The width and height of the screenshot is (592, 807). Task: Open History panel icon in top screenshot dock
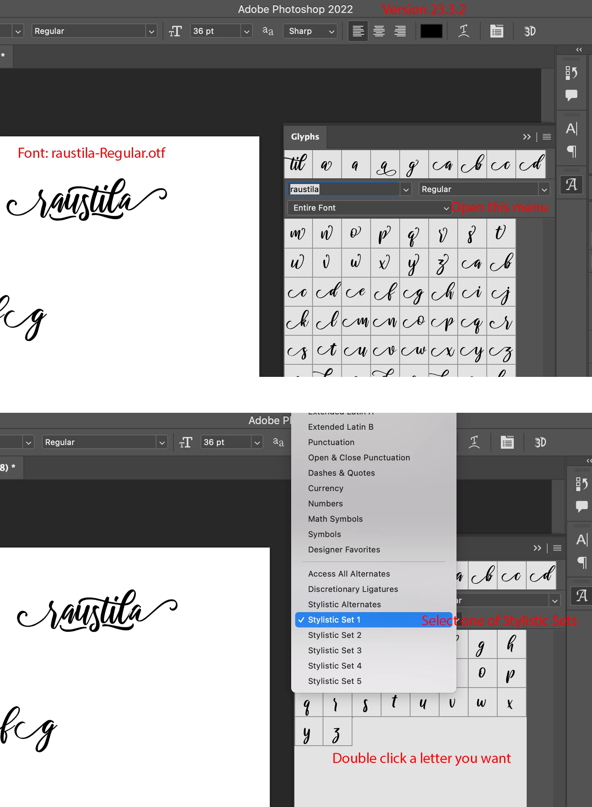(x=571, y=73)
